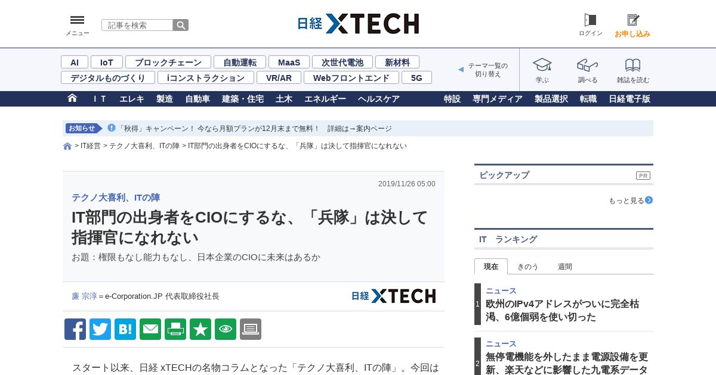Print the article via printer icon

coord(175,329)
